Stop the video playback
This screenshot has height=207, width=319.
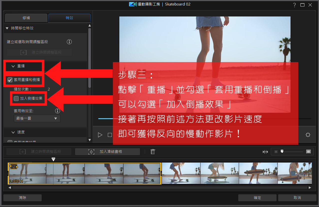click(110, 135)
